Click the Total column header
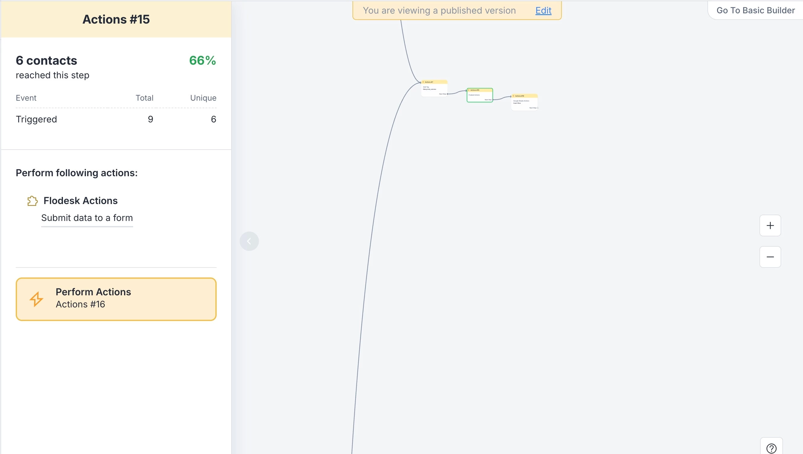 (144, 98)
